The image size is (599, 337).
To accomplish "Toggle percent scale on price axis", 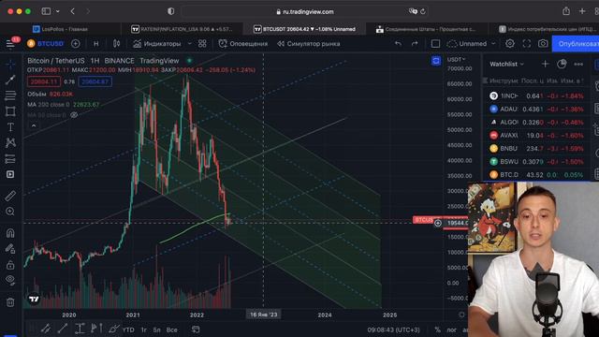I will point(437,330).
